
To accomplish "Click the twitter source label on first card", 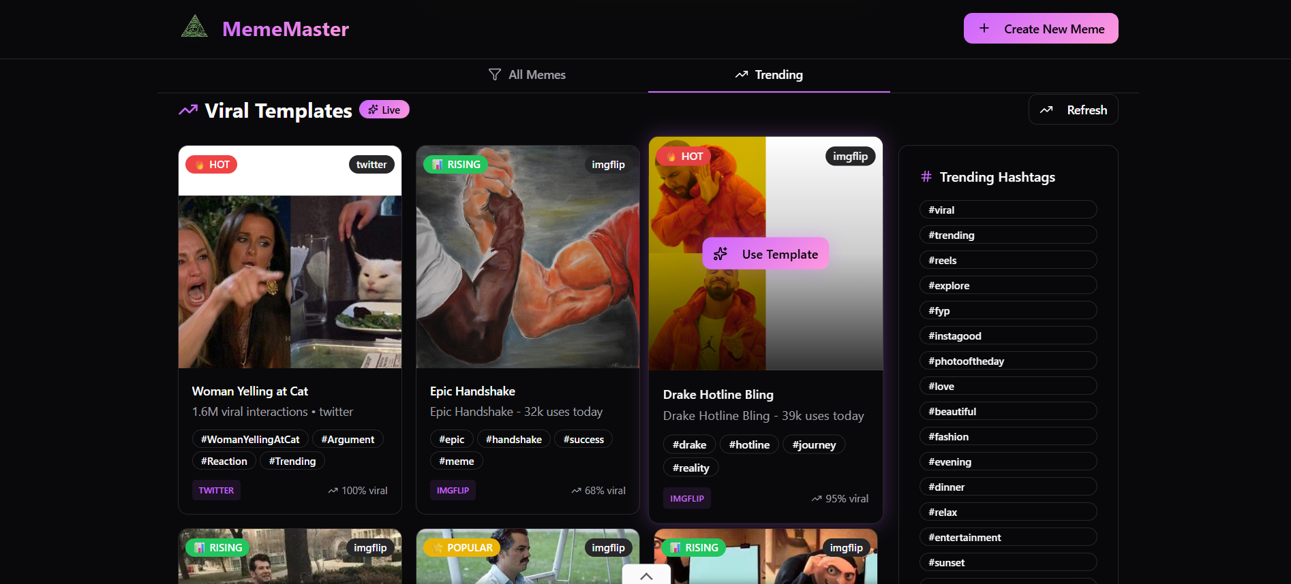I will (x=371, y=165).
